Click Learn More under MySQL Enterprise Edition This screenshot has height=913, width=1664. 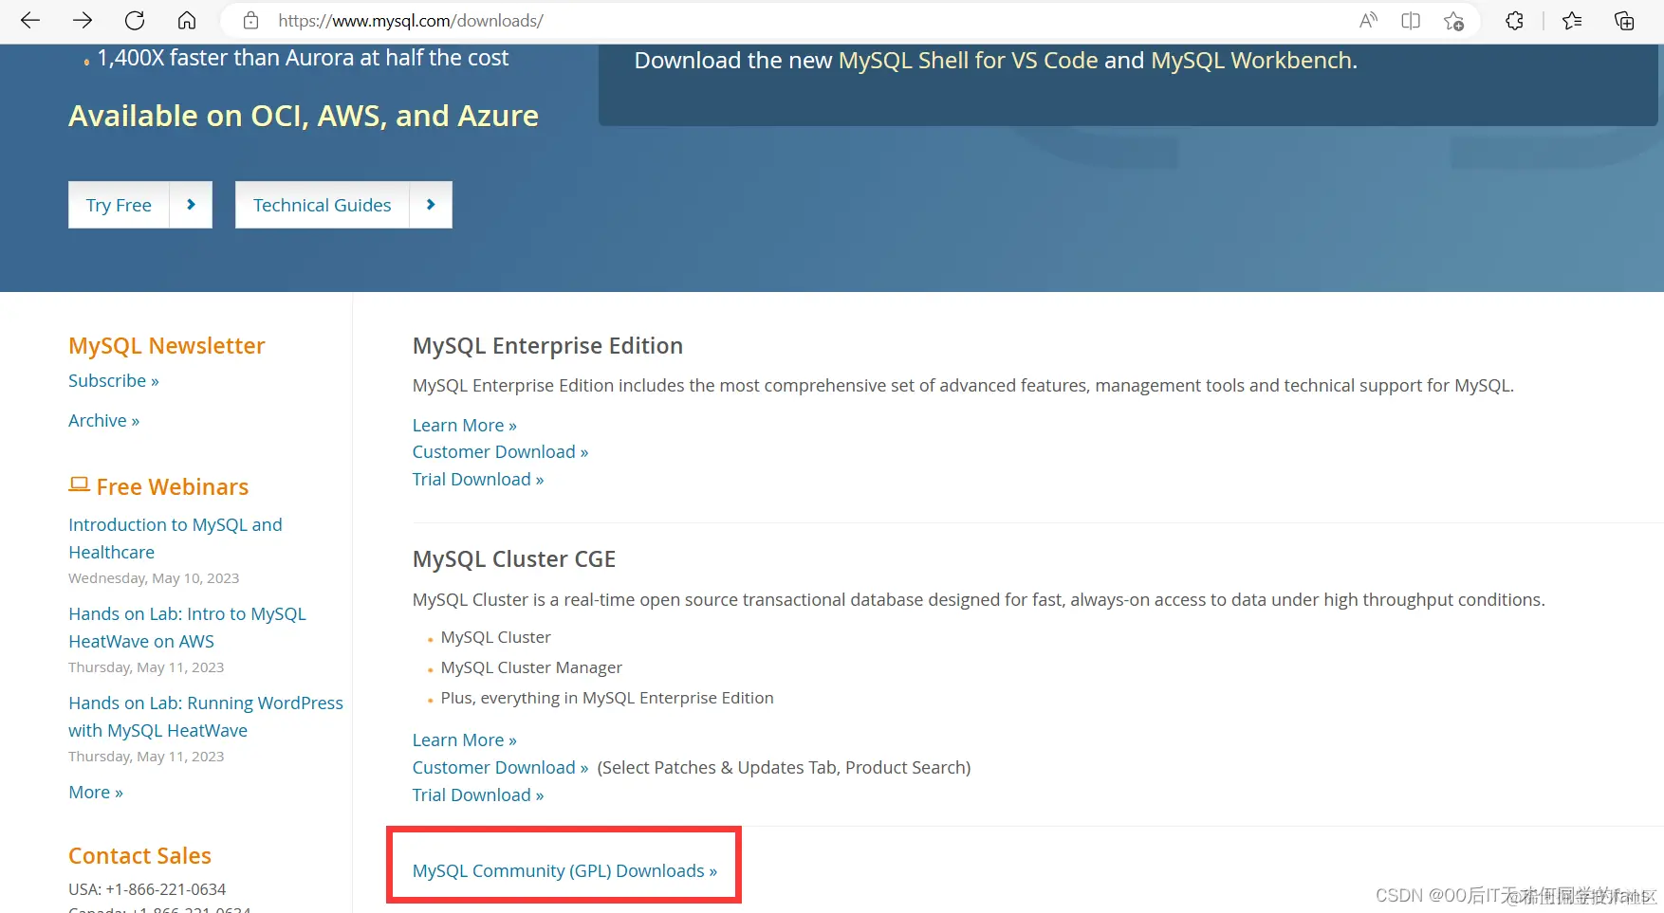click(464, 425)
